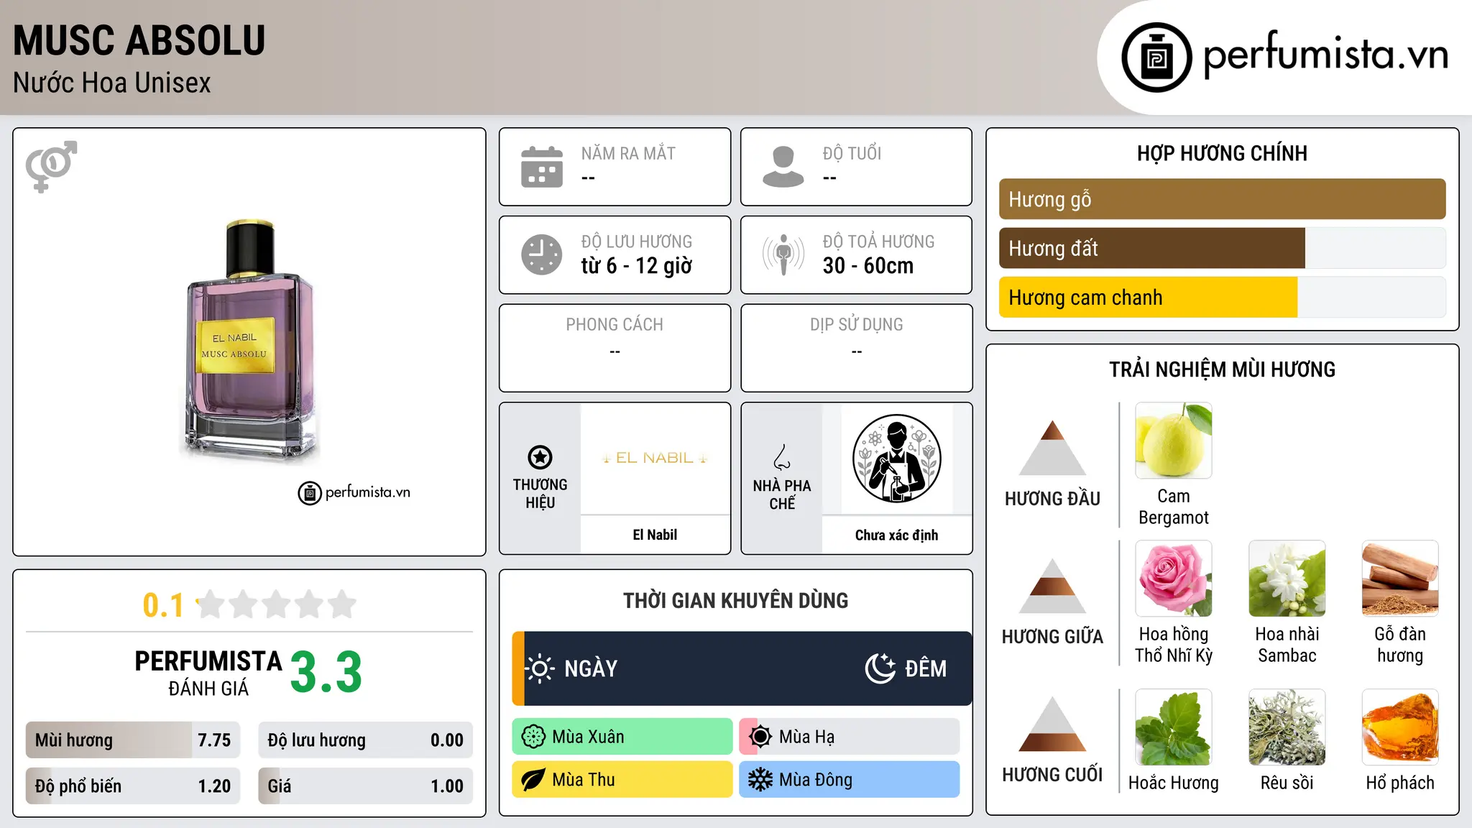This screenshot has height=828, width=1472.
Task: Click the Ngày / Đêm usage bar
Action: 742,668
